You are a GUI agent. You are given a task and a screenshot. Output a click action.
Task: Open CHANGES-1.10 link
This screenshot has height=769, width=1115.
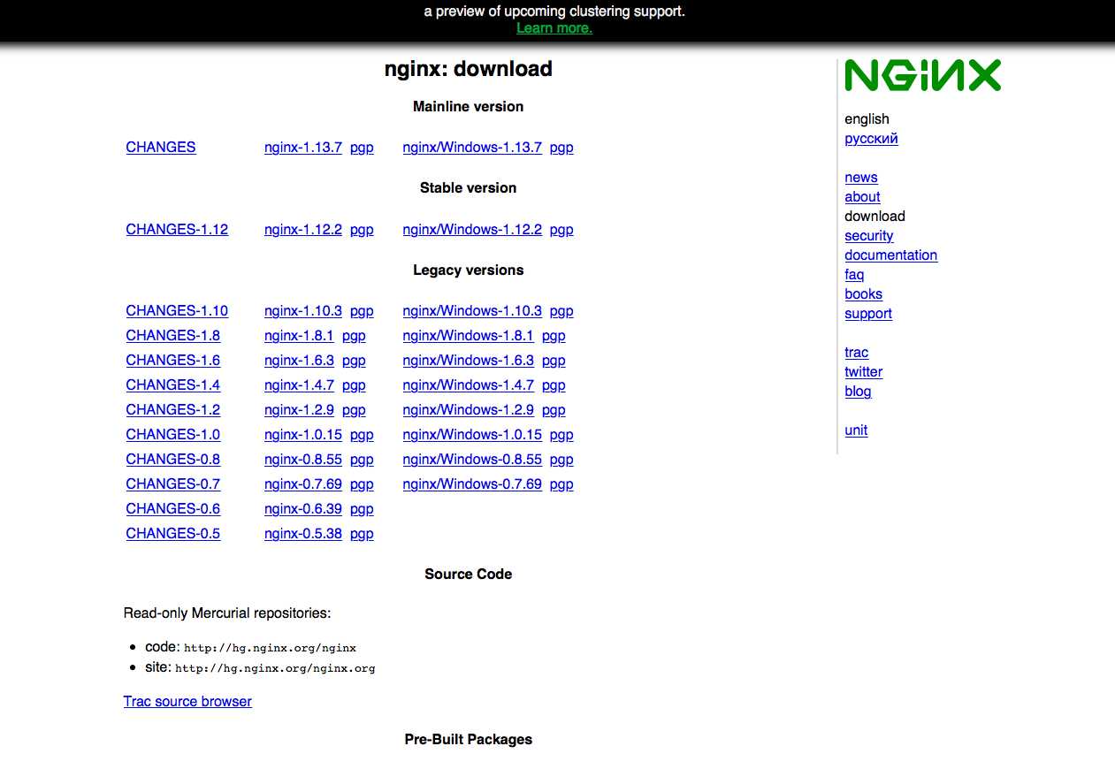click(177, 311)
